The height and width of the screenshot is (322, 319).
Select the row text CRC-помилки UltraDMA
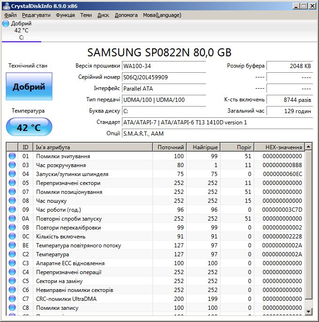pyautogui.click(x=66, y=299)
